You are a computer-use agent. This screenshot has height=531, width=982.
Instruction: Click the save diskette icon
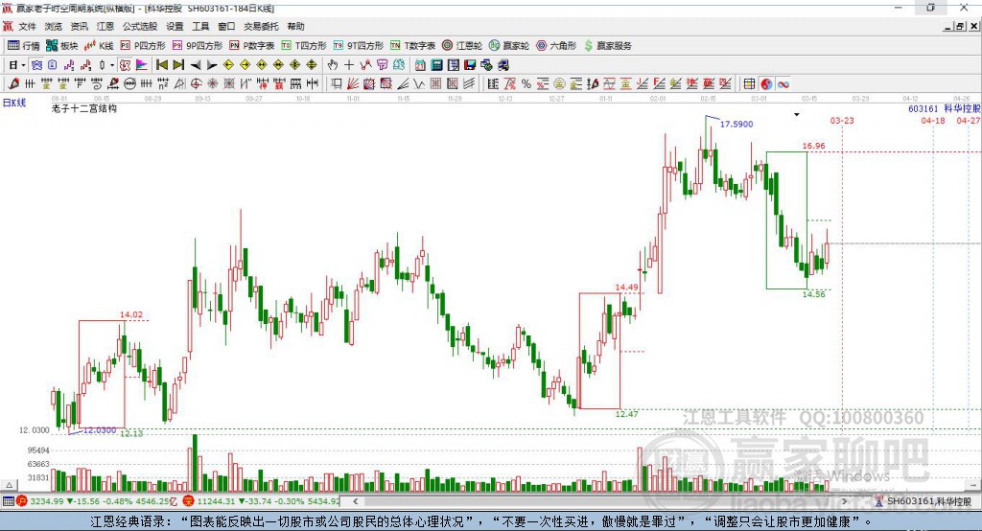tap(470, 65)
